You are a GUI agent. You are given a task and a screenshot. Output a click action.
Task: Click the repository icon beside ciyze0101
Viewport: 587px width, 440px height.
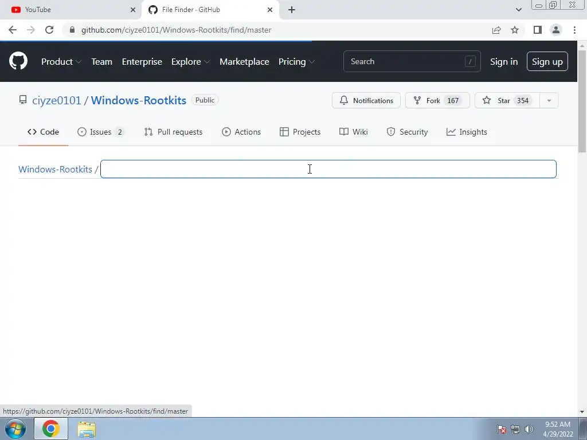tap(23, 100)
